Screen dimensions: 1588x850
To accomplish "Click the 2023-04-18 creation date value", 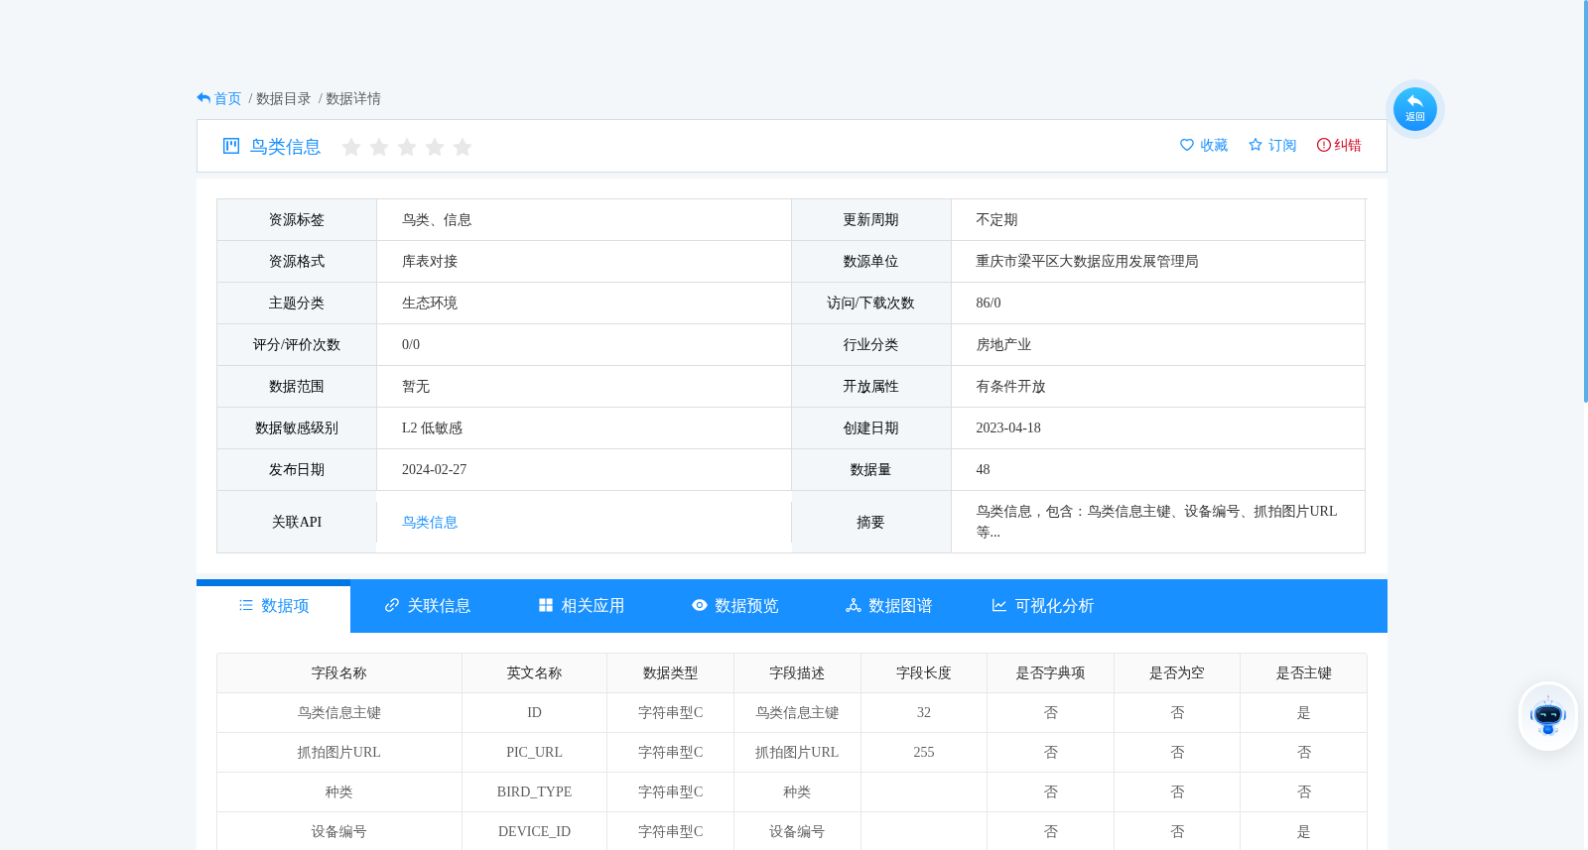I will 1008,427.
